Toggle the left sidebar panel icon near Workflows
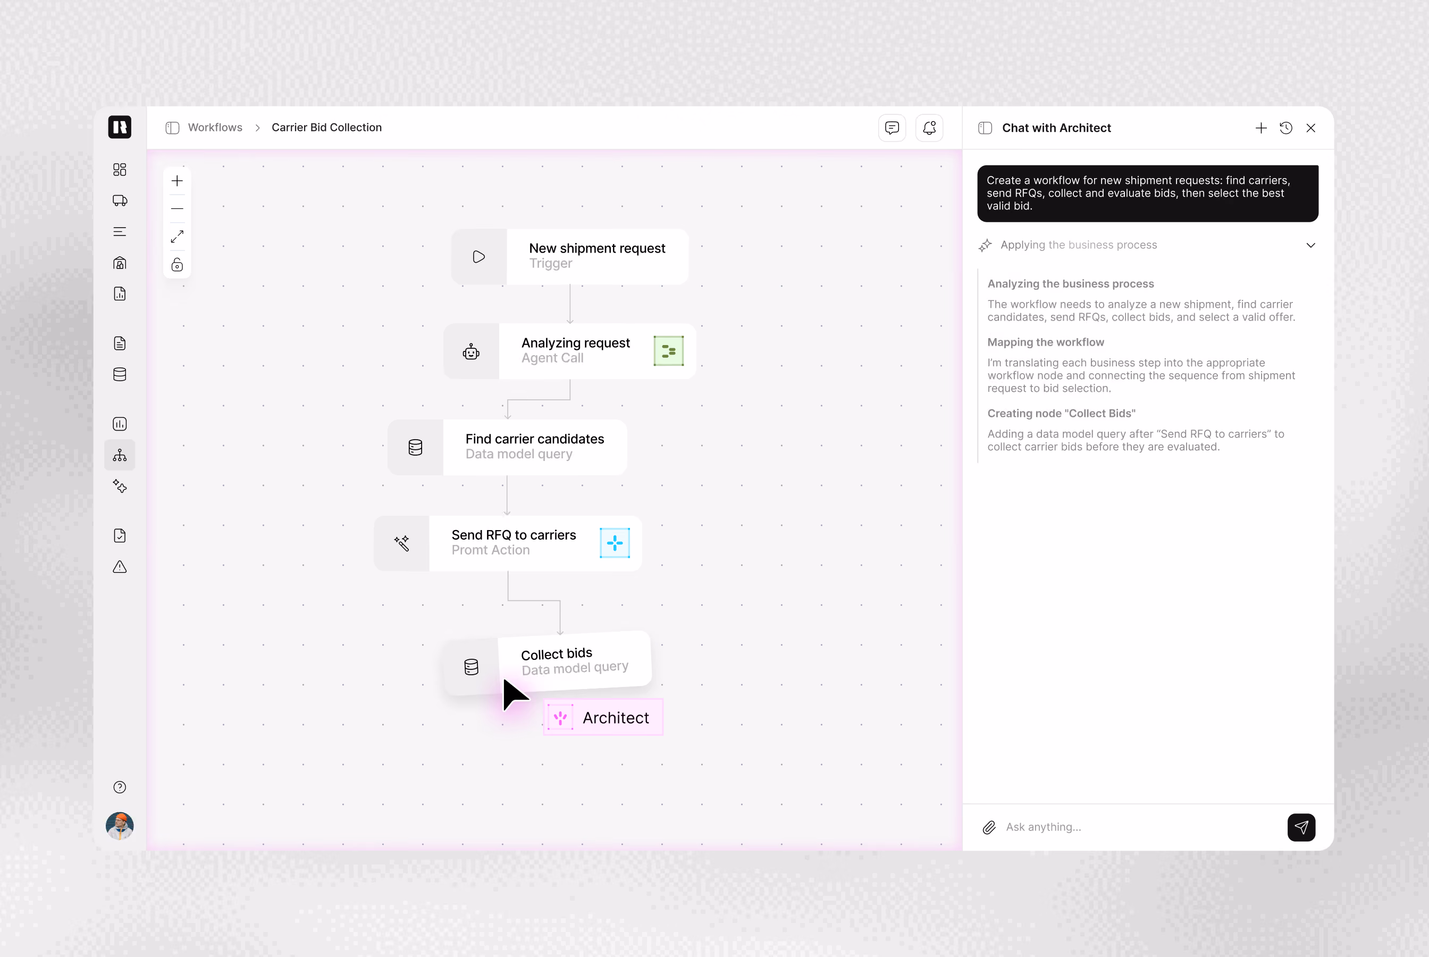The image size is (1429, 957). 173,128
